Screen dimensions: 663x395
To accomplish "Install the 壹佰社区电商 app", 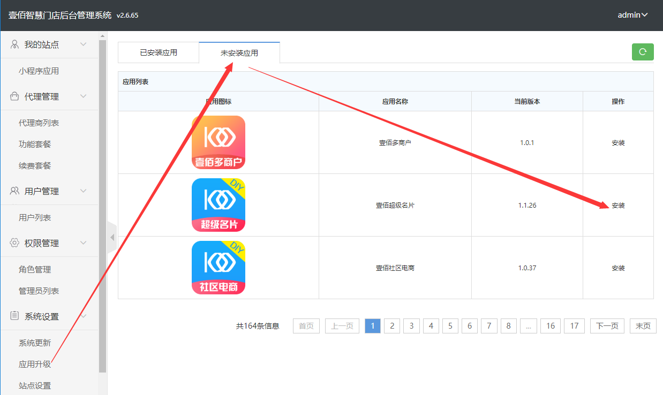I will [x=618, y=268].
